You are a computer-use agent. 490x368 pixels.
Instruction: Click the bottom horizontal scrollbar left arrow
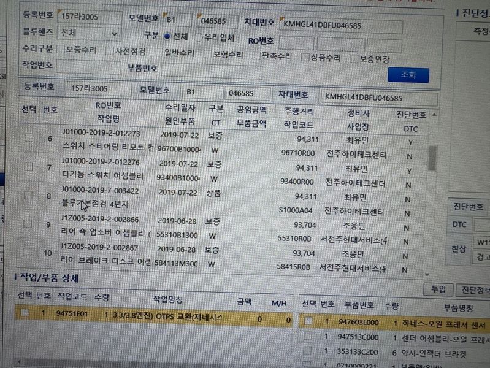click(x=19, y=362)
